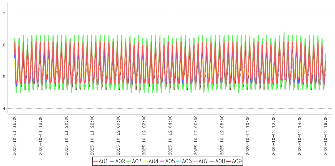The width and height of the screenshot is (335, 166).
Task: Click the cyan A06 legend line marker
Action: [179, 161]
